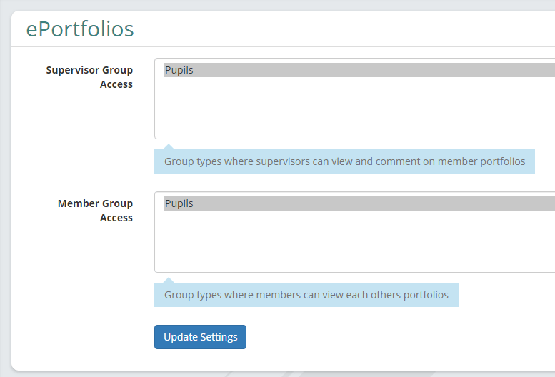Click the word 'Pupils' in the lower listbox
The image size is (555, 377).
coord(179,203)
